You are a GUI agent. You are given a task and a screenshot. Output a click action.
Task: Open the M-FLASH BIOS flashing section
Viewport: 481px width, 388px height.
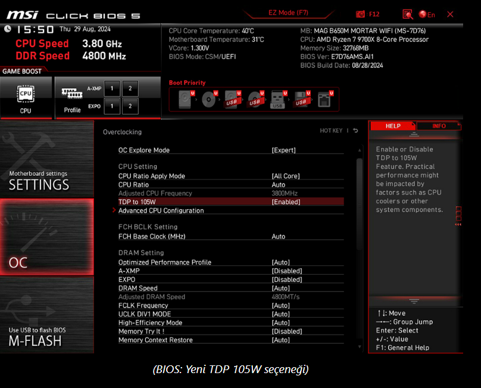(x=47, y=315)
